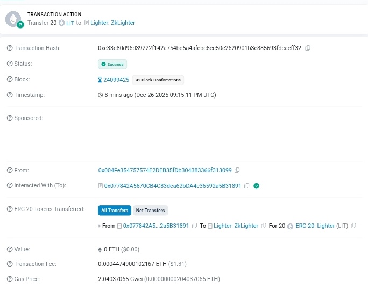Screen dimensions: 368x287
Task: Open help for ERC-20 Tokens Transferred
Action: point(10,209)
